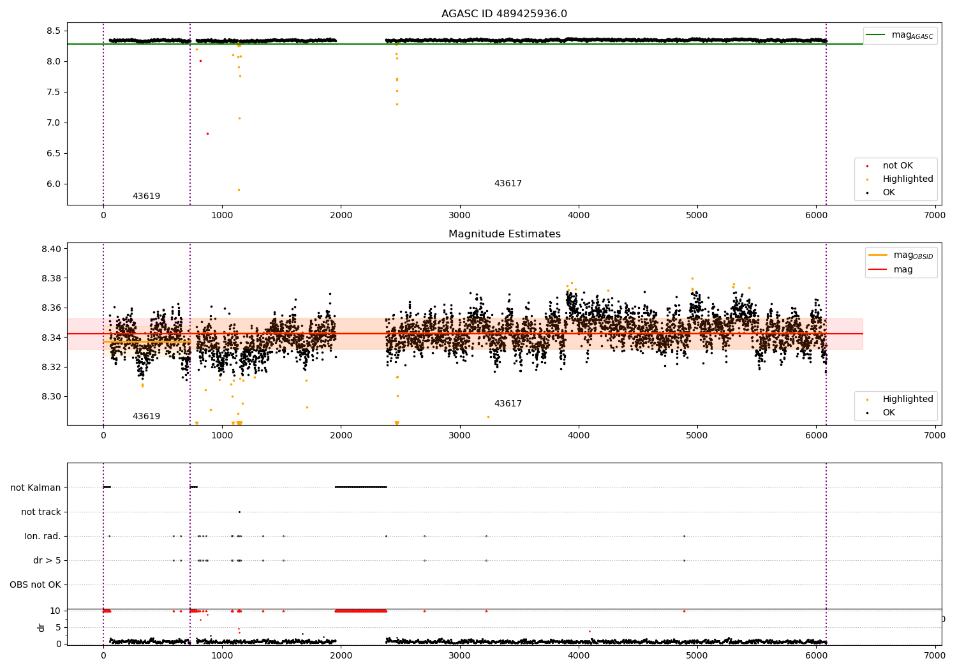
Task: Click the 'Magnitude Estimates' subplot title
Action: point(504,234)
